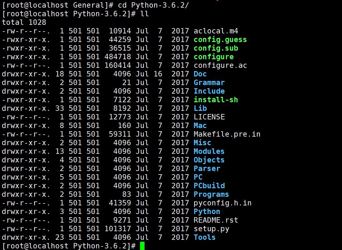Click the green terminal cursor block
This screenshot has height=250, width=342.
tap(142, 246)
